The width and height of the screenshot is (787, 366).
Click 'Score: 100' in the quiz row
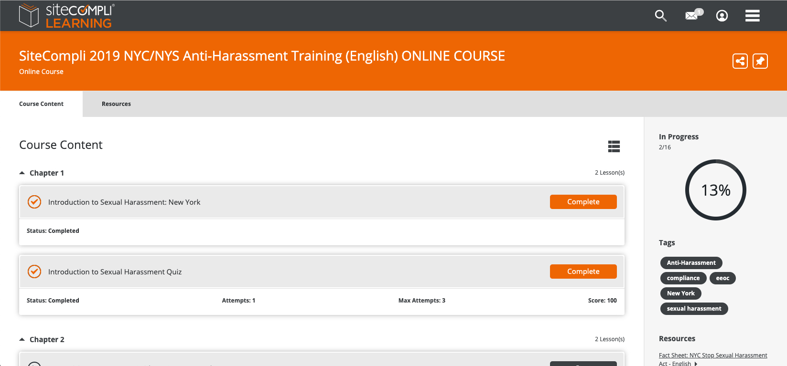602,301
